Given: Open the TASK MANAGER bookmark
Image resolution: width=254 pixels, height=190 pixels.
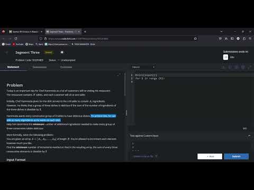Looking at the screenshot, I should point(83,44).
